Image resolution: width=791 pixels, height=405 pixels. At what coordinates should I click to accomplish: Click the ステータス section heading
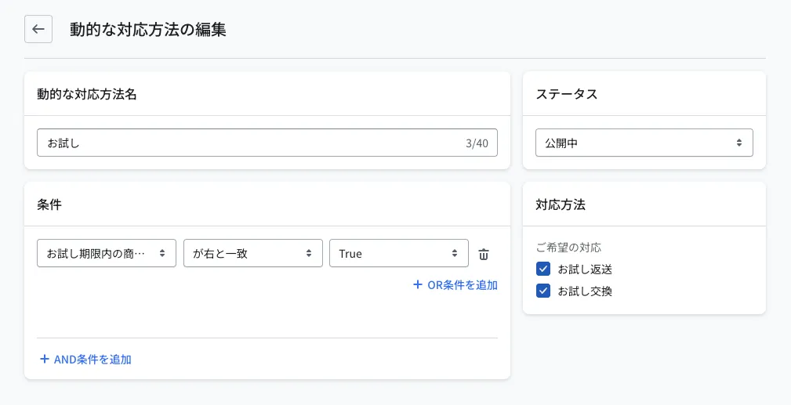pos(567,94)
